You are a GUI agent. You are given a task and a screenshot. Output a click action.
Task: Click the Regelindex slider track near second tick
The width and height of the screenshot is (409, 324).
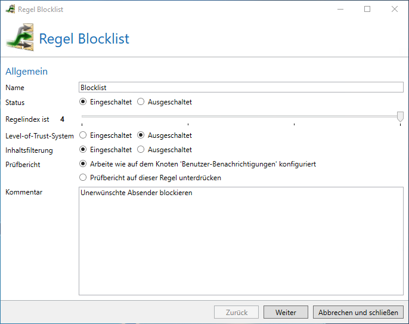(x=188, y=116)
